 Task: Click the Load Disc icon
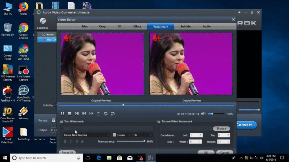[x=42, y=21]
